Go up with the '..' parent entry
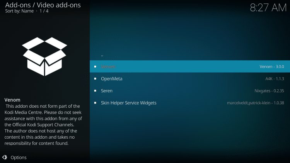Screen dimensions: 290x163 (x=190, y=55)
